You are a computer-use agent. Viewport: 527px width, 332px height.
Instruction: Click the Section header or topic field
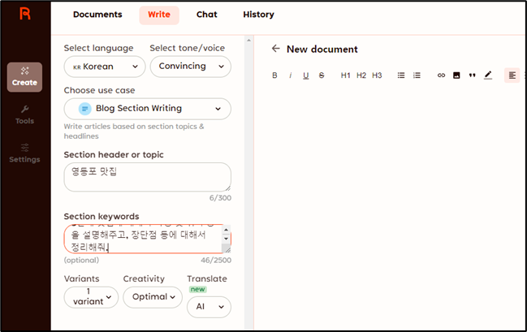pyautogui.click(x=148, y=177)
